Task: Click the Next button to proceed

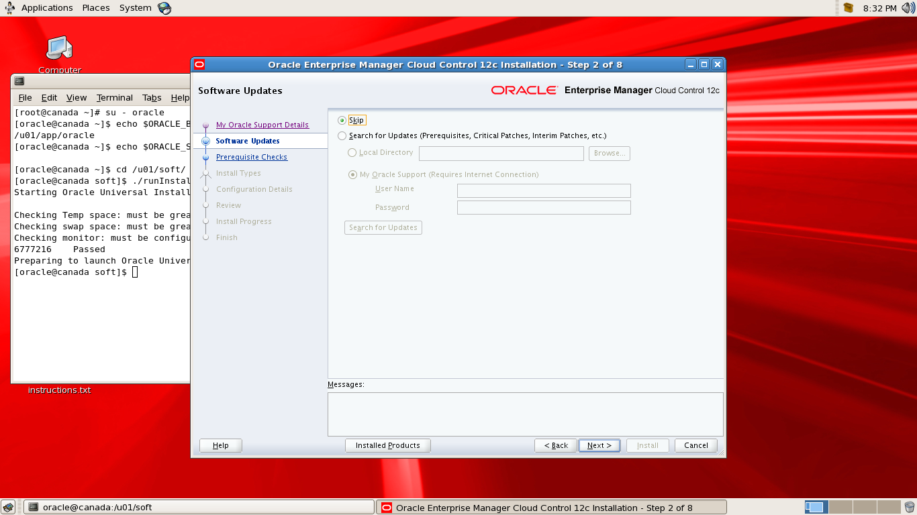Action: coord(599,445)
